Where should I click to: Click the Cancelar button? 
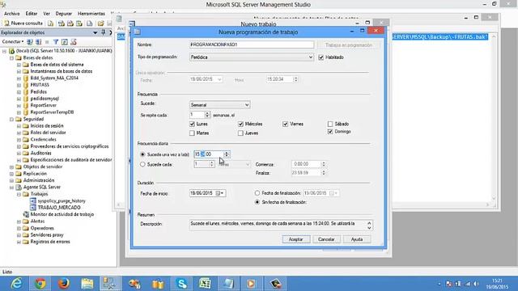pos(326,239)
